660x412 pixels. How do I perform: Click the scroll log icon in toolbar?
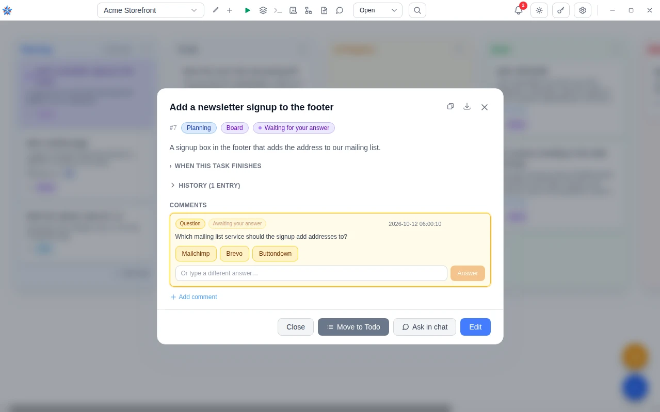(x=293, y=10)
